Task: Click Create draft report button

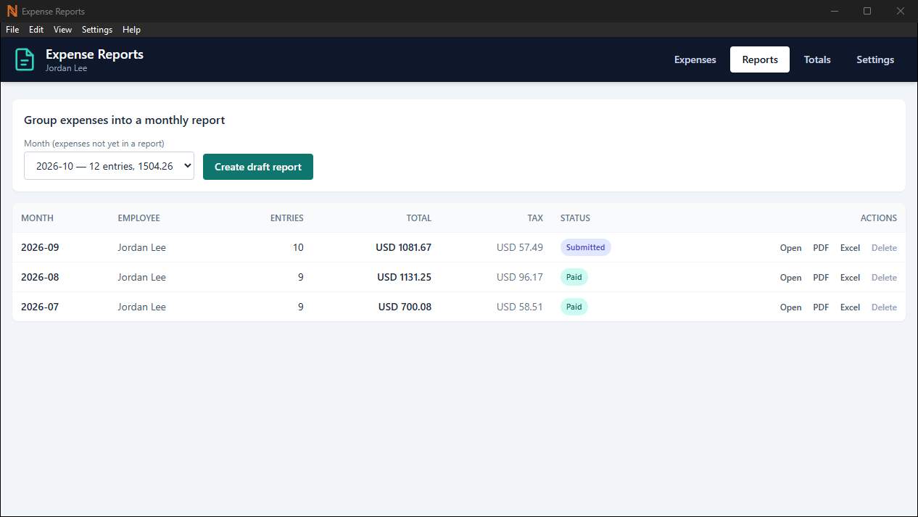Action: tap(258, 167)
